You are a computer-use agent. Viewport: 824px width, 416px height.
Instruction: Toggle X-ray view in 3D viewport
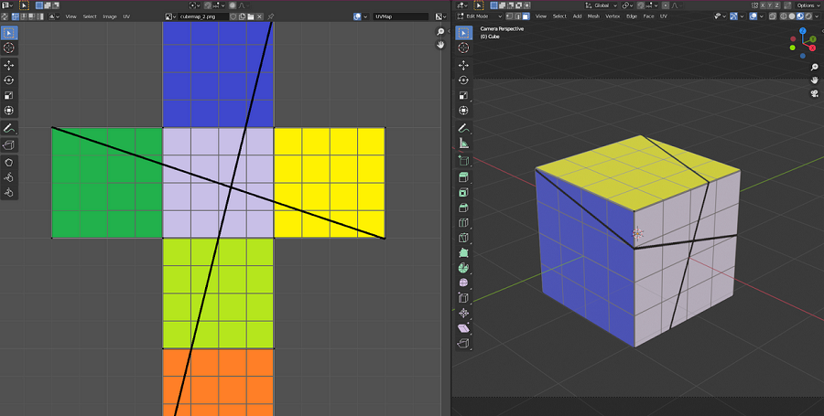point(773,16)
